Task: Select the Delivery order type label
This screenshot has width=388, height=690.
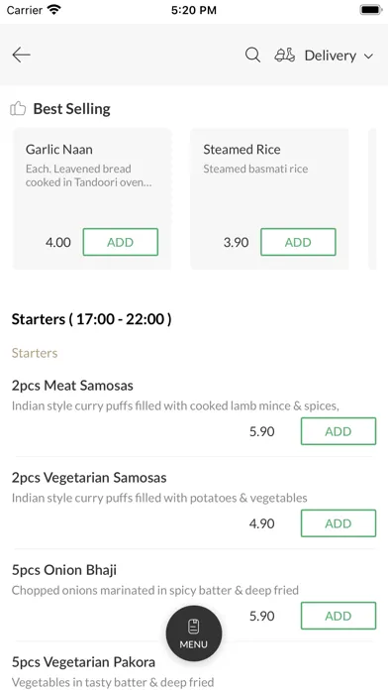Action: 331,56
